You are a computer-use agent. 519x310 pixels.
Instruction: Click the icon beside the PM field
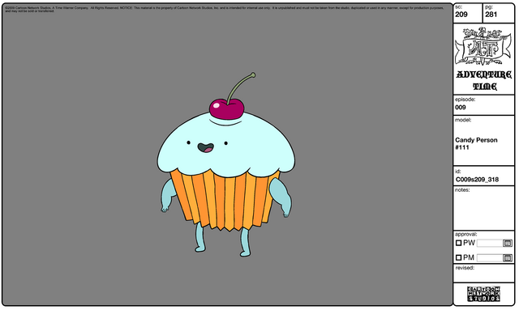[x=508, y=257]
